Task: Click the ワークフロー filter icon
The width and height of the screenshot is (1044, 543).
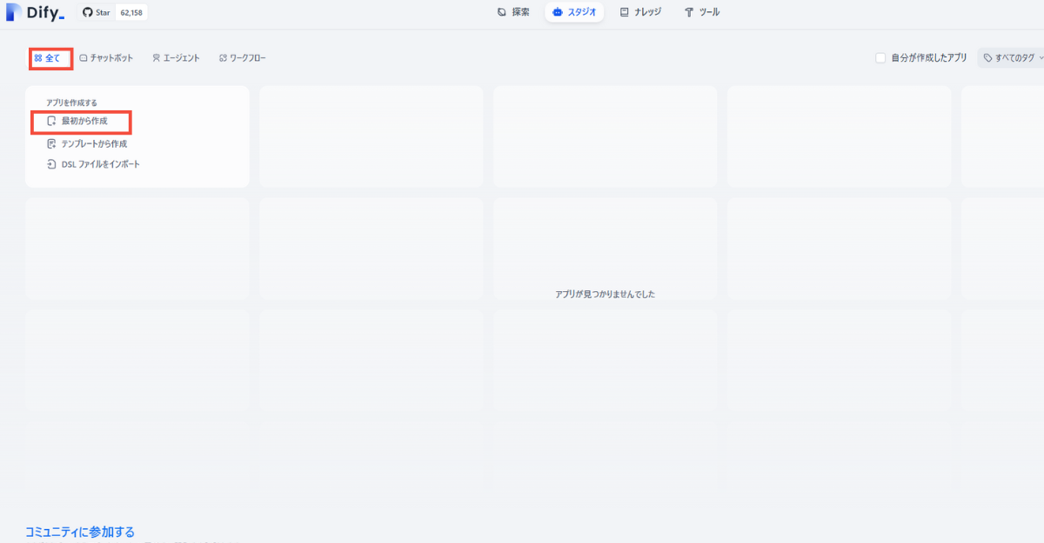Action: 223,58
